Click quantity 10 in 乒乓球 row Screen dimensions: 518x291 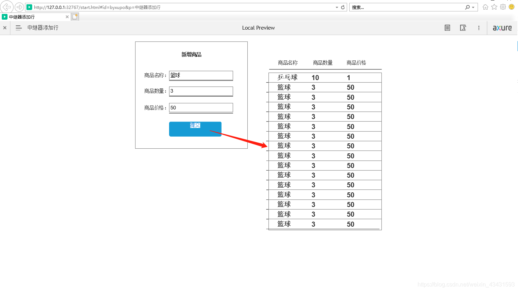(x=315, y=78)
